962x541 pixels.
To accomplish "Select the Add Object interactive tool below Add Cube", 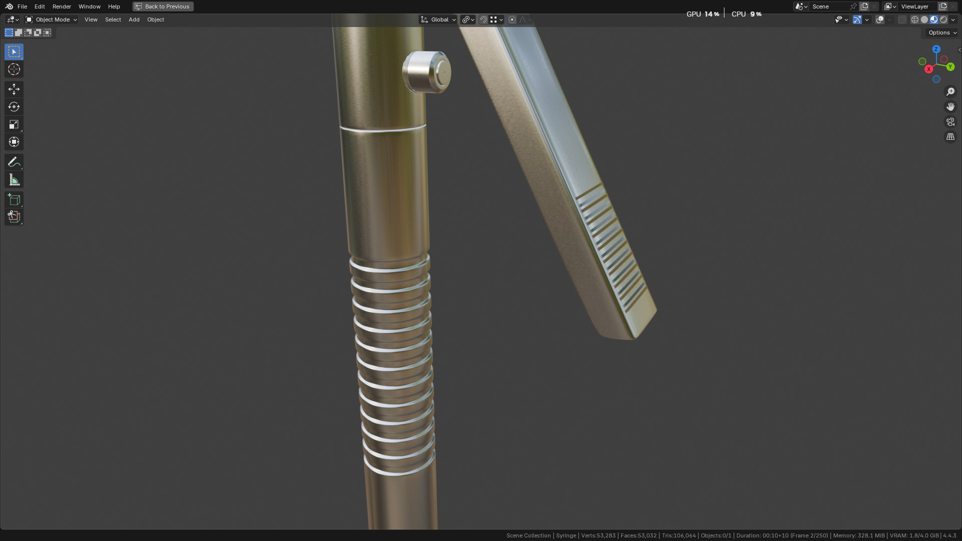I will point(14,217).
